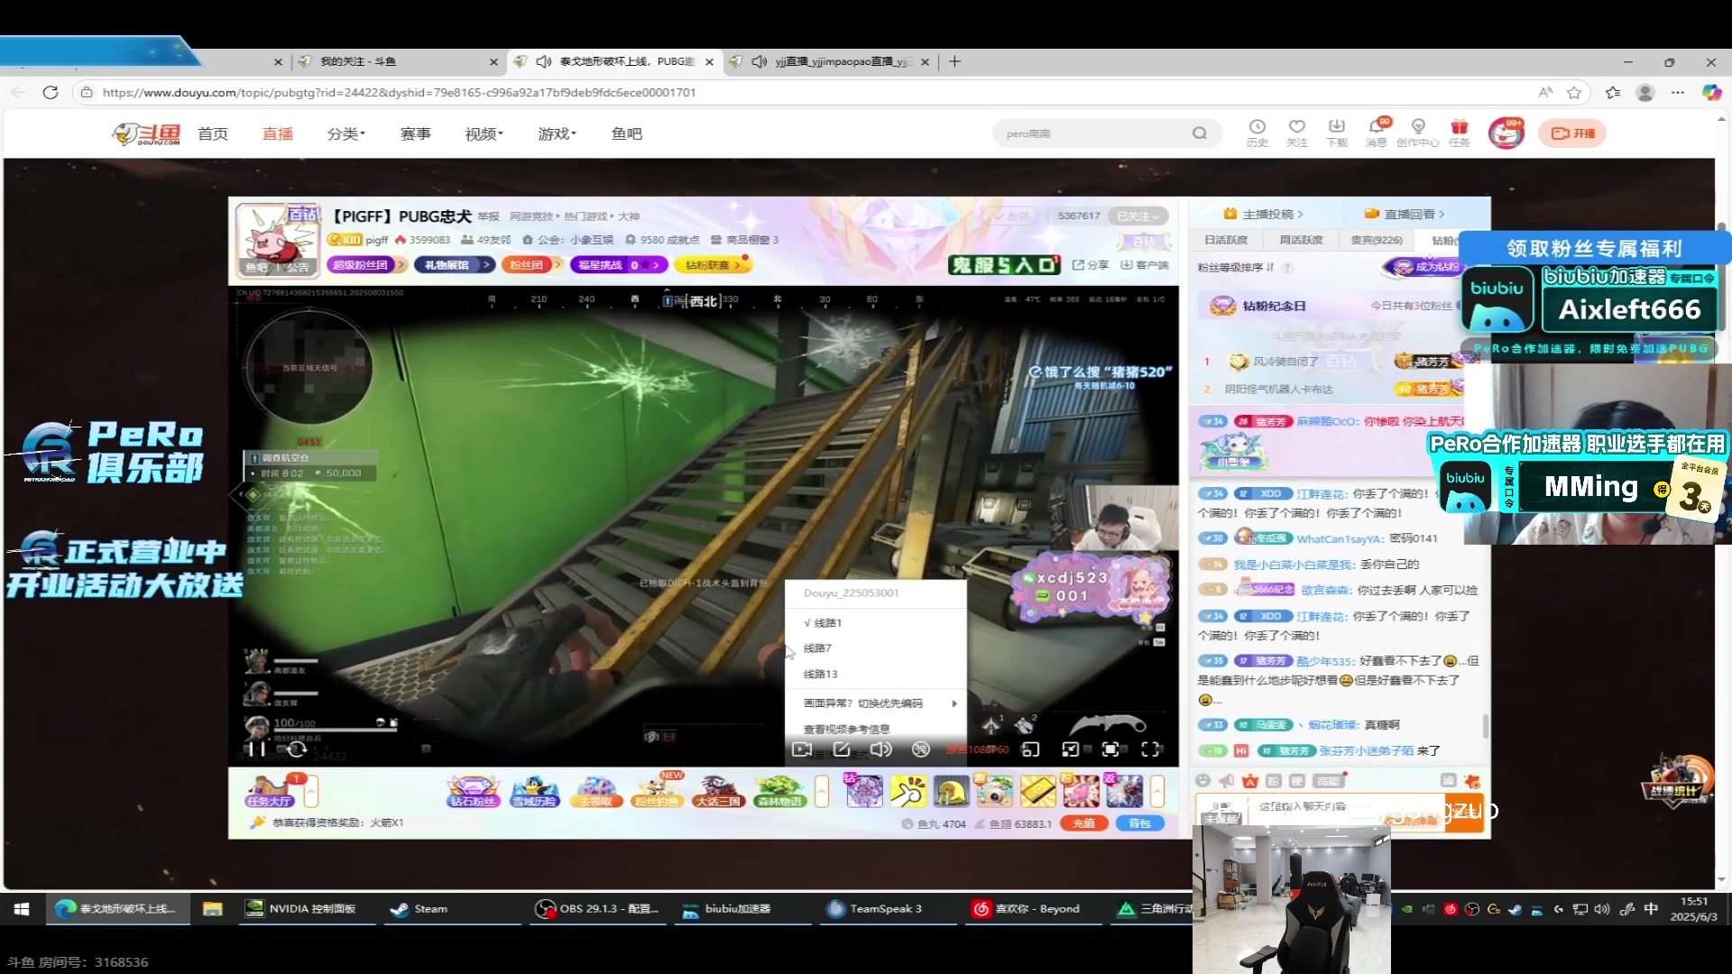
Task: Open the emoji smiley picker in chat toolbar
Action: click(x=1202, y=781)
